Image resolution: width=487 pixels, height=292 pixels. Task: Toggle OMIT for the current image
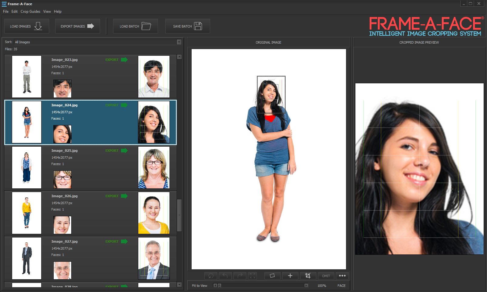[x=326, y=276]
